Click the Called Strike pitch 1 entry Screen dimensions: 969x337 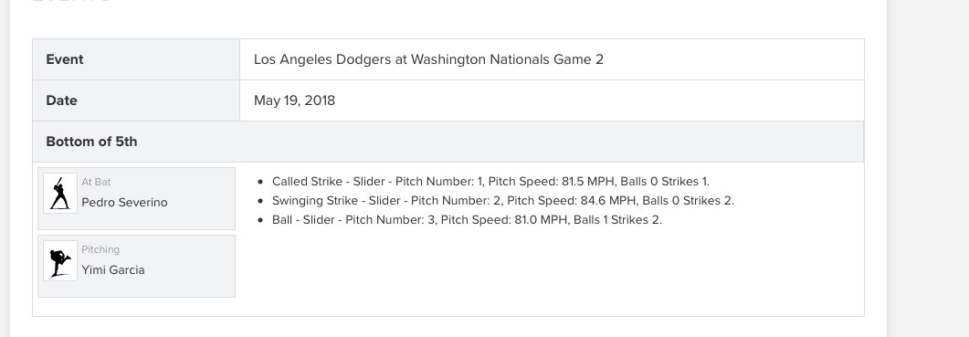coord(490,182)
